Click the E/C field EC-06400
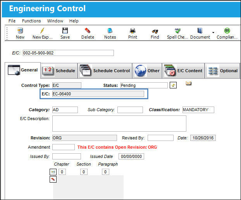 98,94
